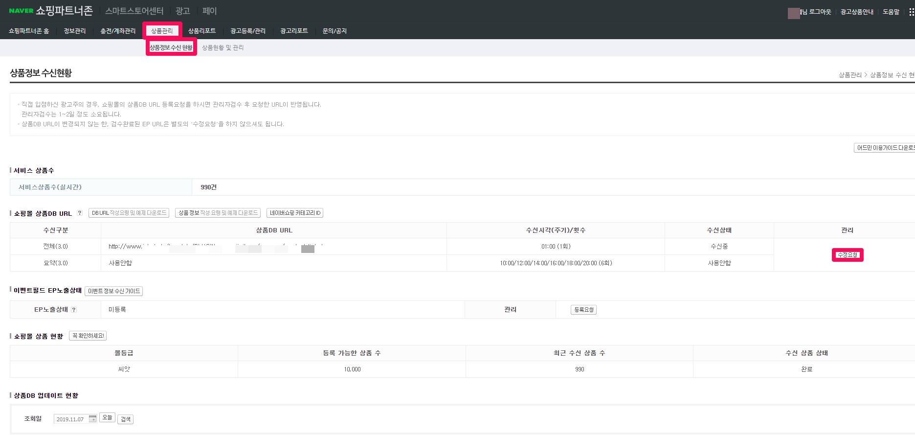This screenshot has width=915, height=435.
Task: Open the 상품관리 menu tab
Action: click(x=162, y=31)
